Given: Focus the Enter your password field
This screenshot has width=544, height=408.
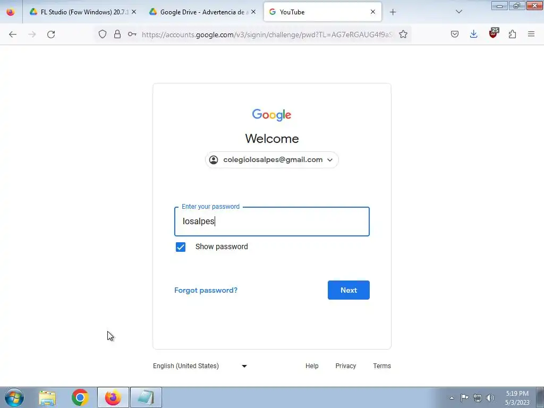Looking at the screenshot, I should (x=272, y=222).
